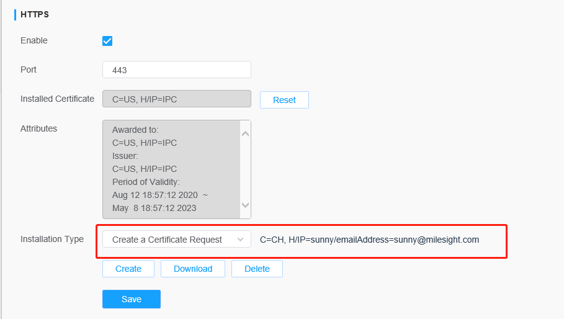Click the HTTPS section heading
The image size is (564, 319).
(35, 14)
